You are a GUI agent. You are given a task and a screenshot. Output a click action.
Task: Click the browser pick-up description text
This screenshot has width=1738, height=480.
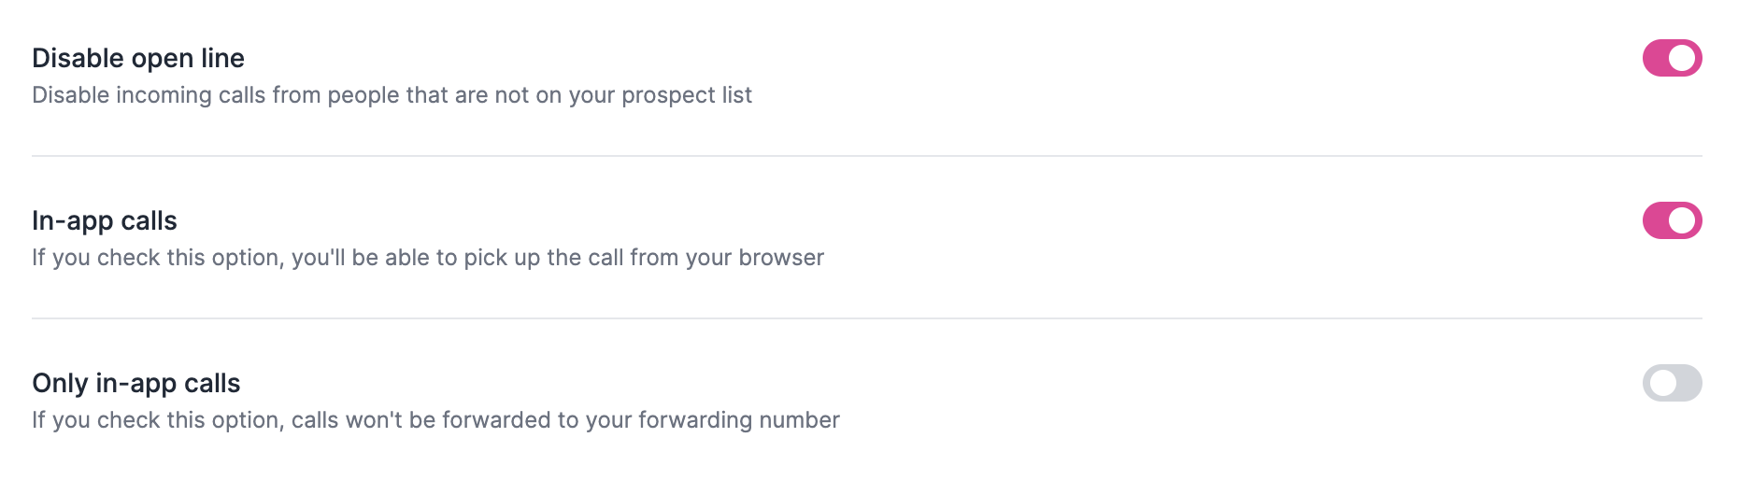(428, 258)
